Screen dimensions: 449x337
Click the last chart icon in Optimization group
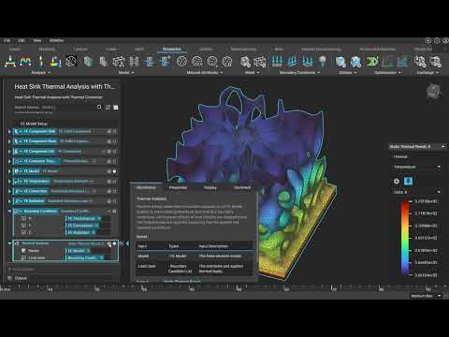[403, 61]
